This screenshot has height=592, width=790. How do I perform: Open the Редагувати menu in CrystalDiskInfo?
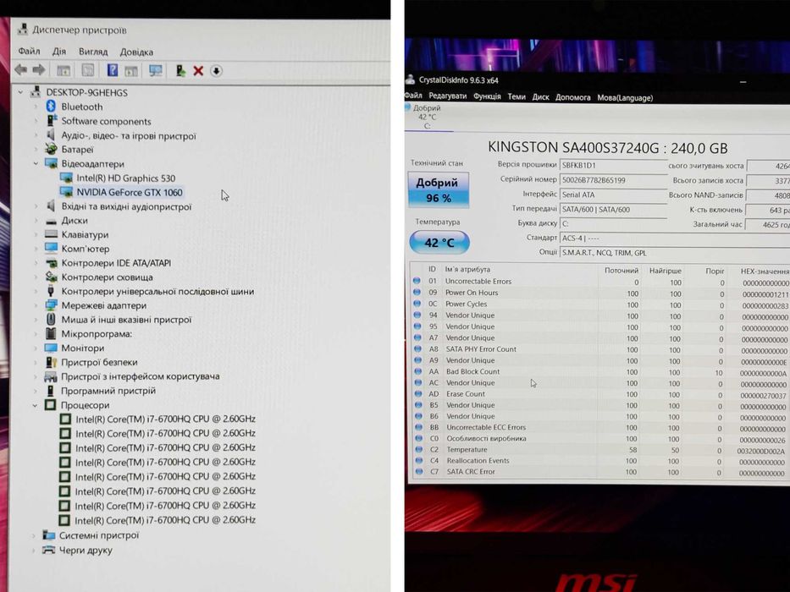pyautogui.click(x=447, y=96)
